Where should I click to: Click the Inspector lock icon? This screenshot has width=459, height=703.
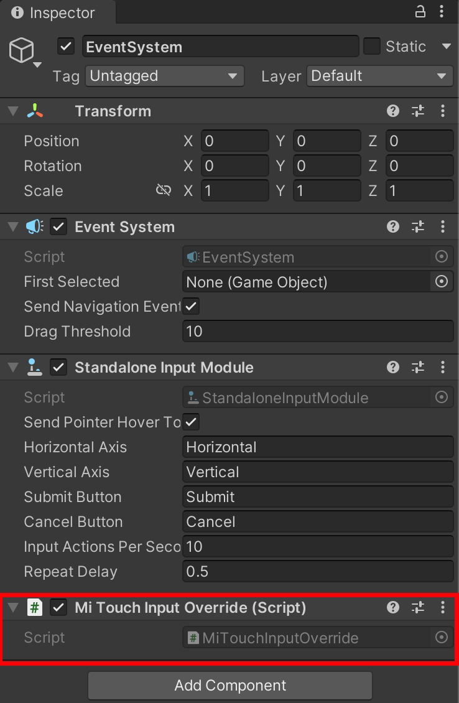click(x=421, y=12)
